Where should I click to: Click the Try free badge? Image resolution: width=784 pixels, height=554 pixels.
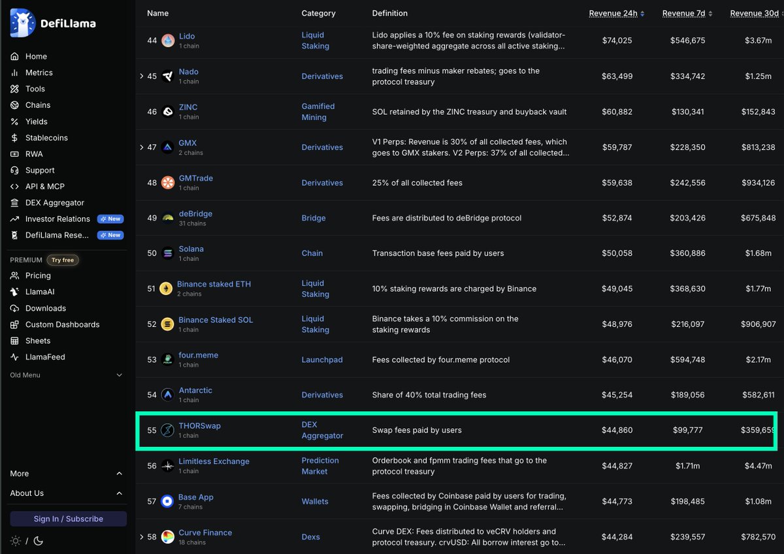pyautogui.click(x=64, y=260)
